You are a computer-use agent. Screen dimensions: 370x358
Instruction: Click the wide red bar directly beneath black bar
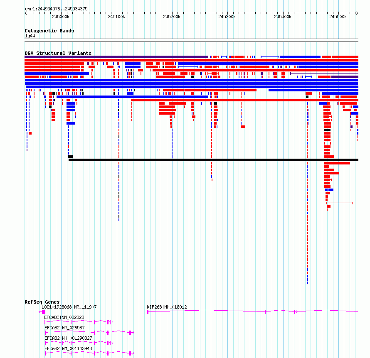click(x=337, y=163)
